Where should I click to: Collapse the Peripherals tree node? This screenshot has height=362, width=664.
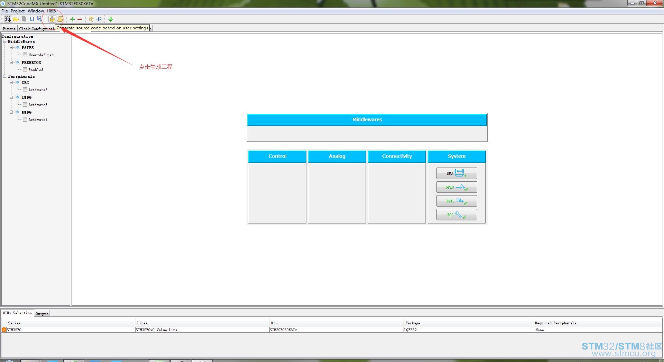(x=5, y=76)
